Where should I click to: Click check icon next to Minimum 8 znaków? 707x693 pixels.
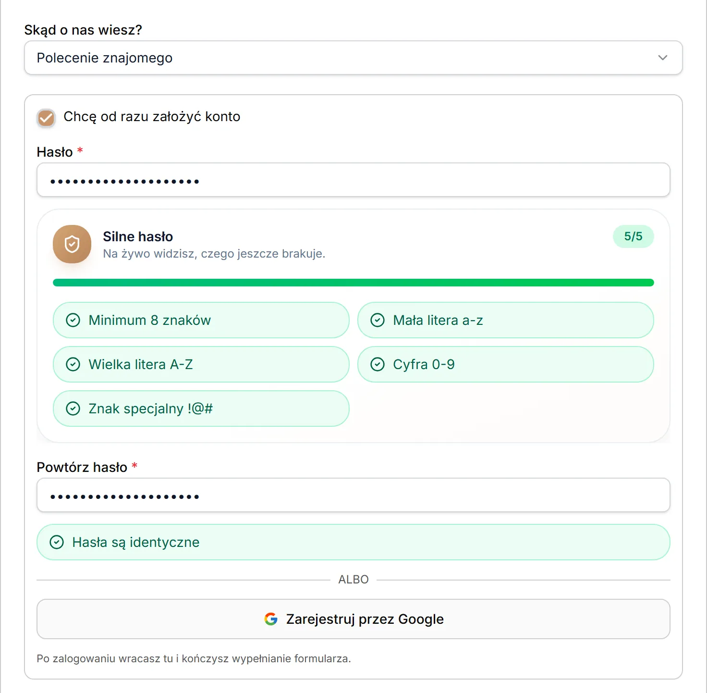[x=73, y=320]
